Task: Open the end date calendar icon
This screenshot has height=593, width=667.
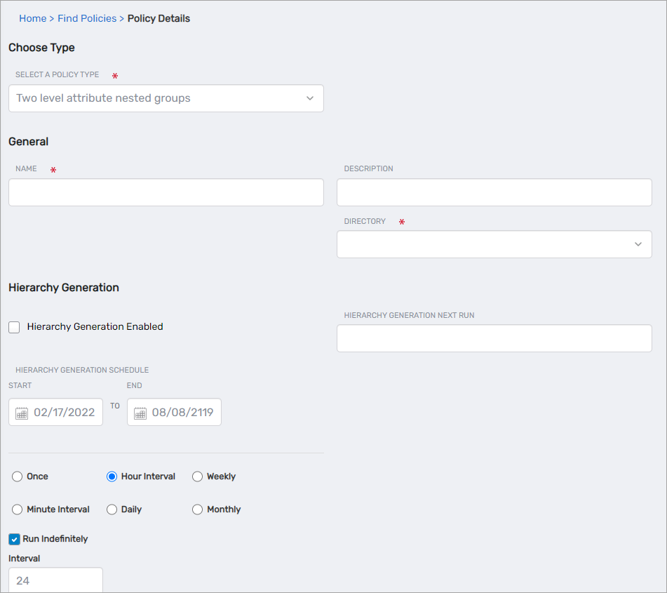Action: point(140,413)
